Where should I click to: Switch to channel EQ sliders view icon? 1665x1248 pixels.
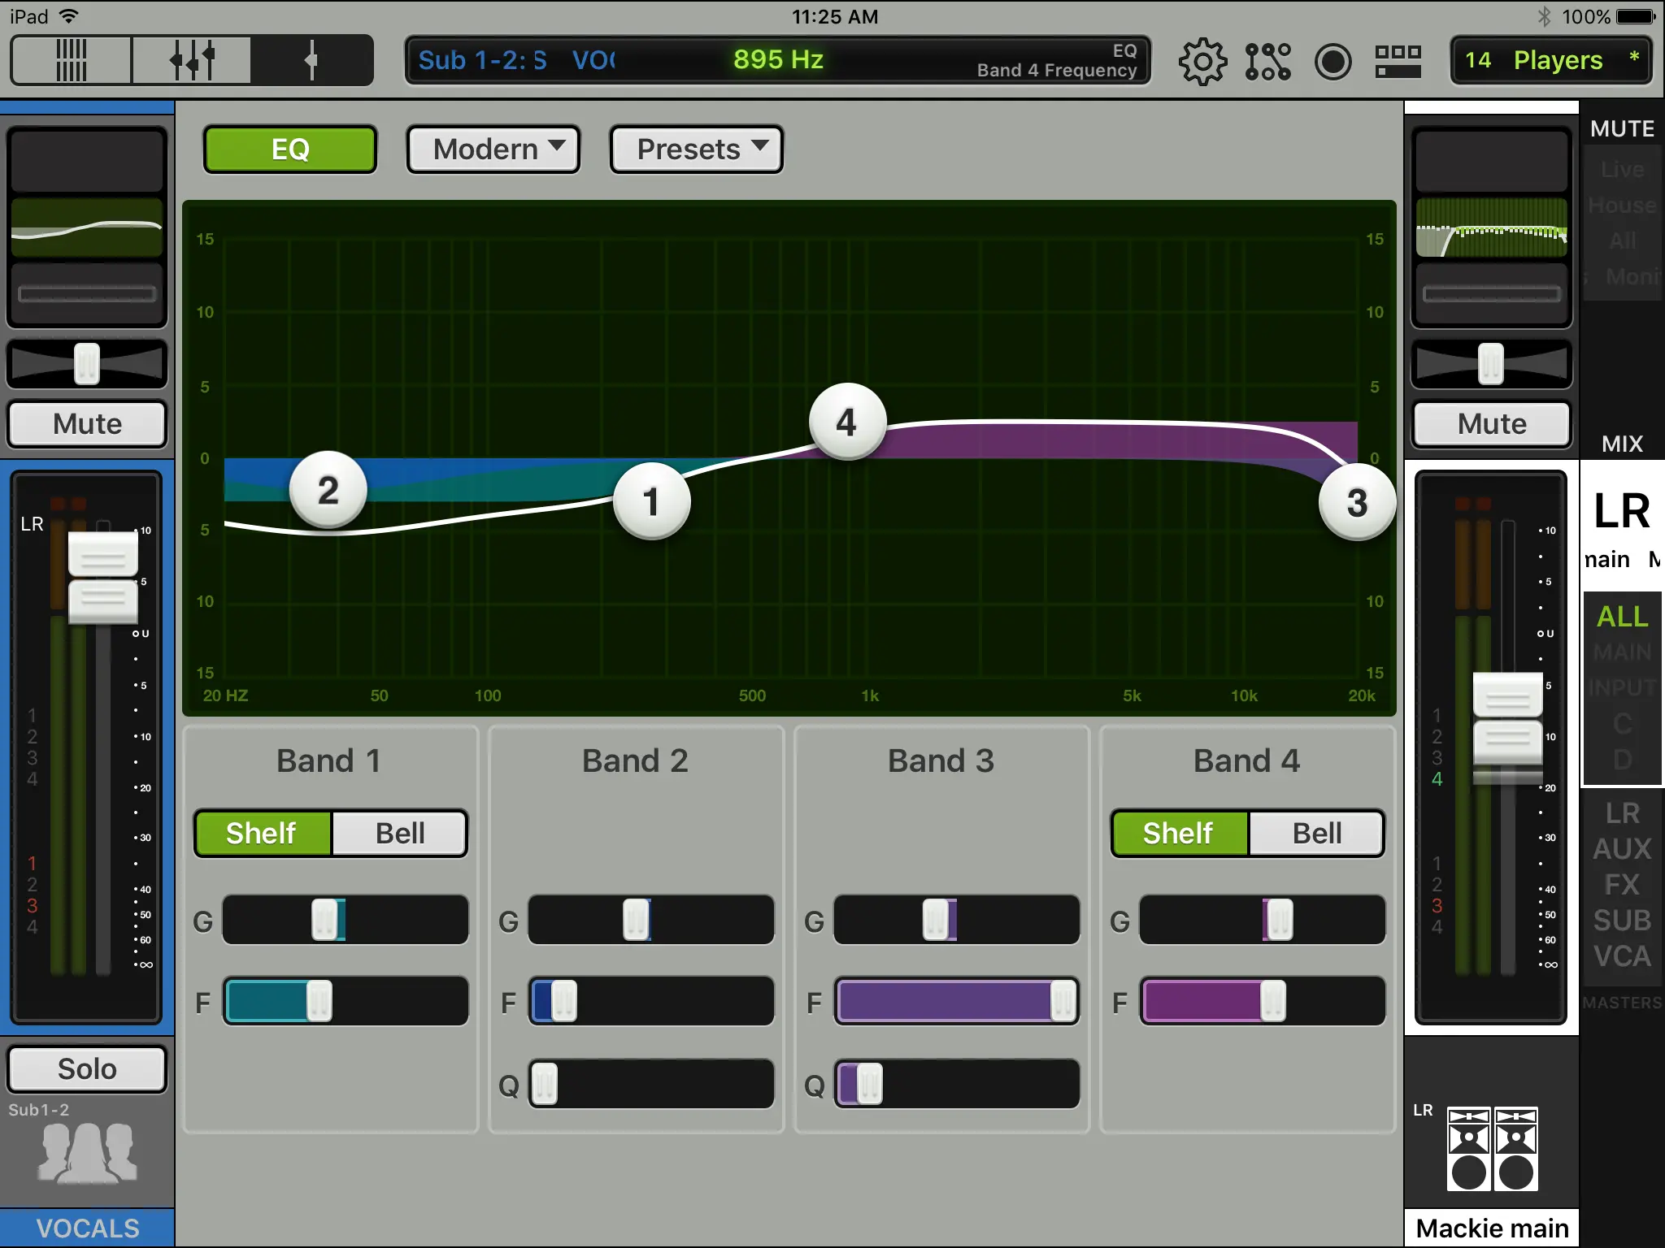[192, 60]
